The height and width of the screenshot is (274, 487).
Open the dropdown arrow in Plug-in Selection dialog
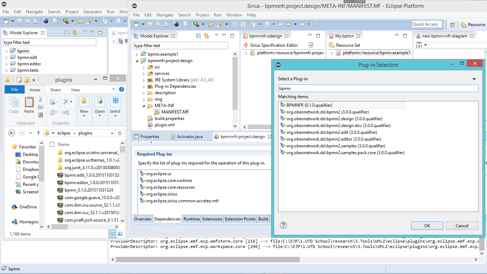[x=474, y=79]
